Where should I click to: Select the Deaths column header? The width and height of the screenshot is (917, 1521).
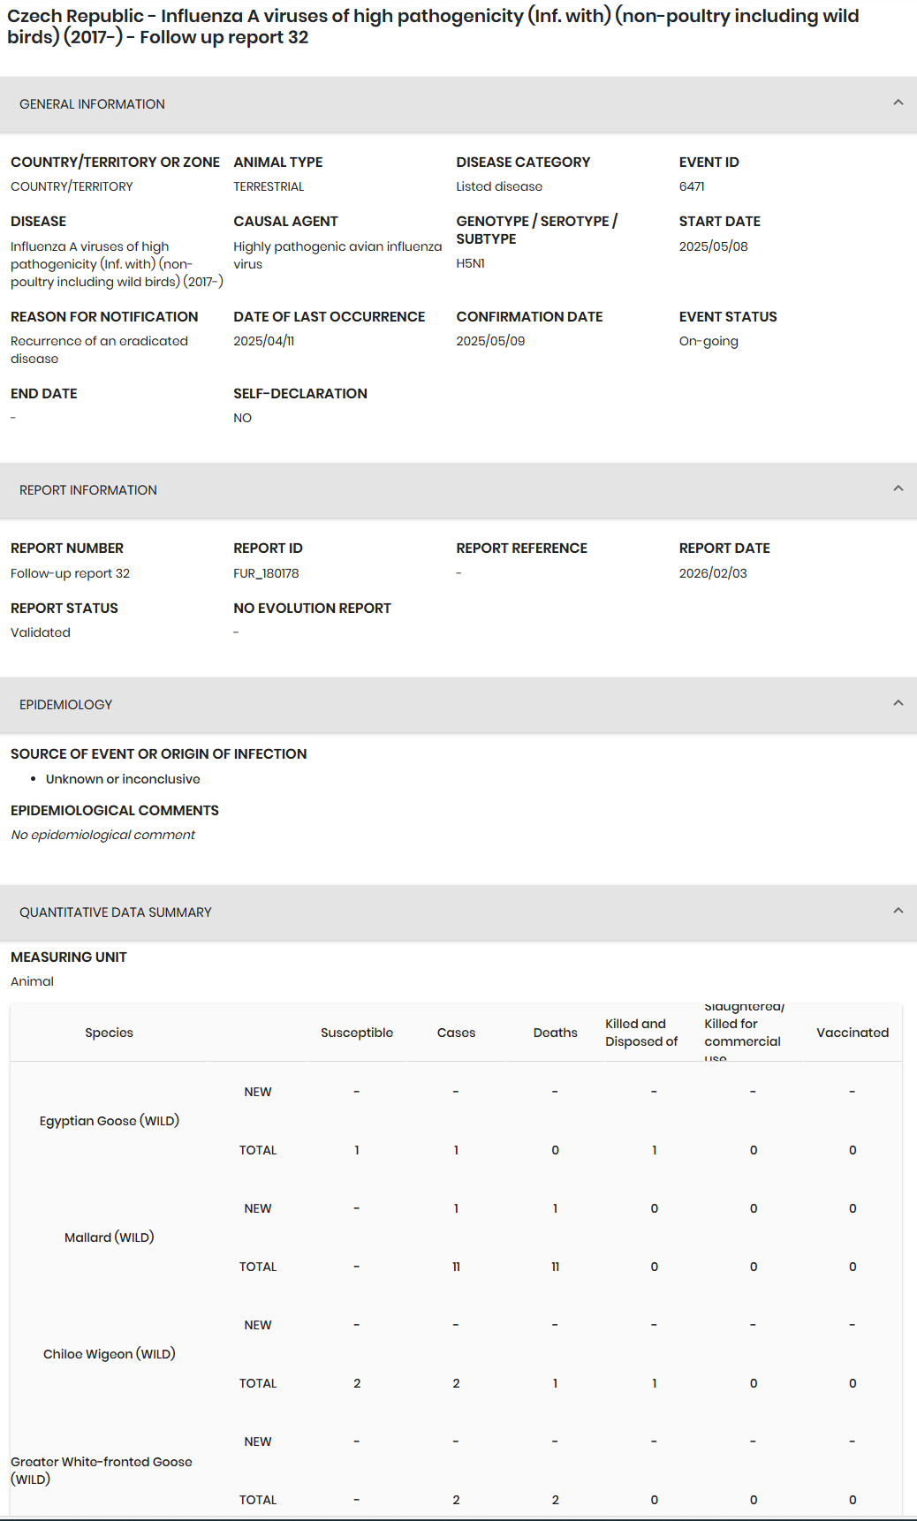pos(555,1033)
